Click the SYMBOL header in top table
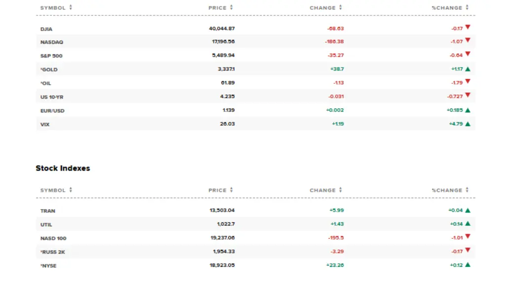505x284 pixels. pyautogui.click(x=53, y=8)
